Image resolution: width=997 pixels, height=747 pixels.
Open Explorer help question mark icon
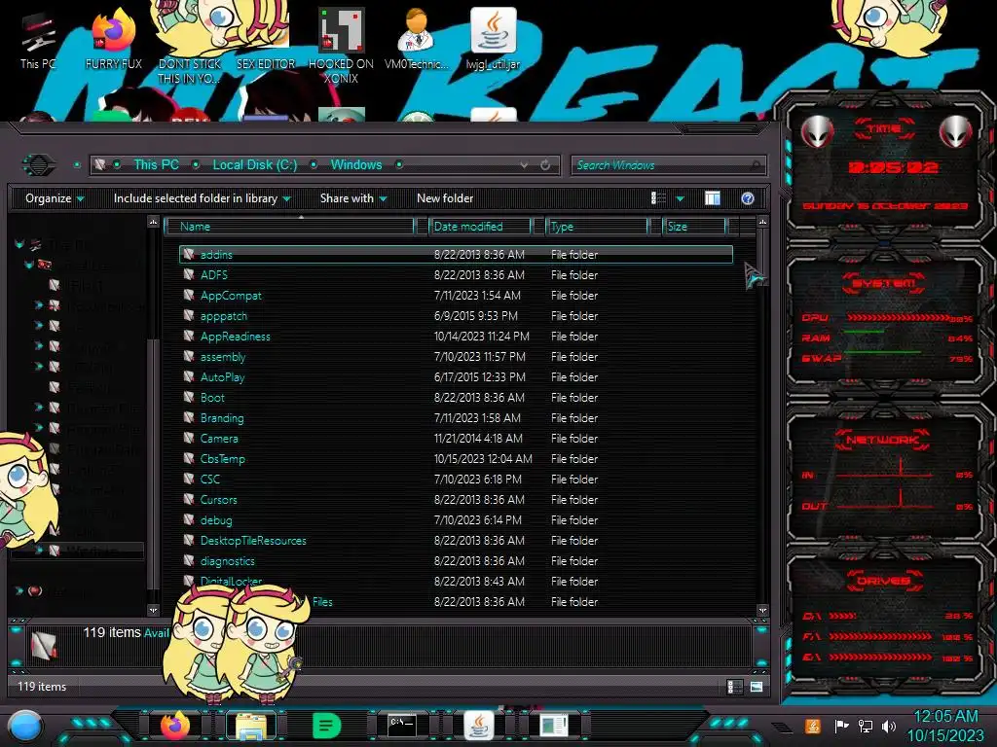(748, 198)
